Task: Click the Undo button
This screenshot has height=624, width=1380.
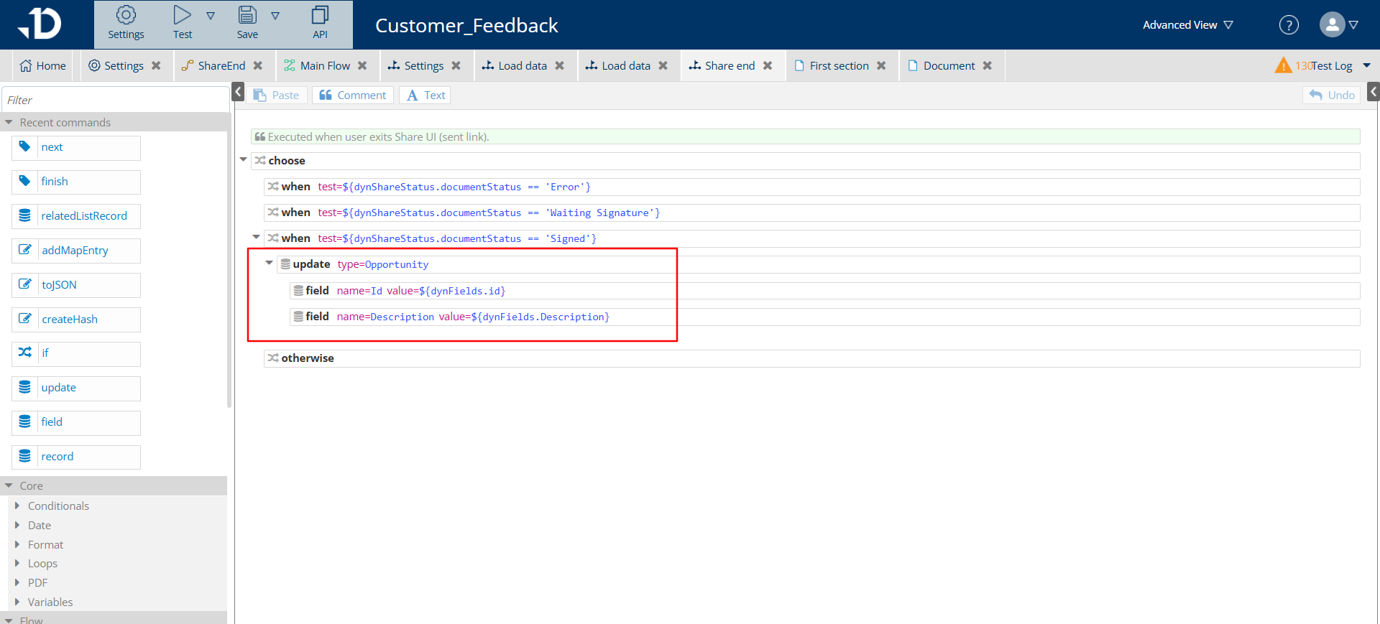Action: [1331, 95]
